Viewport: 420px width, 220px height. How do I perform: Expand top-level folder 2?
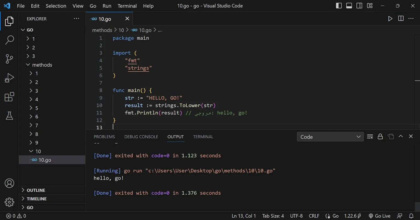(52, 47)
